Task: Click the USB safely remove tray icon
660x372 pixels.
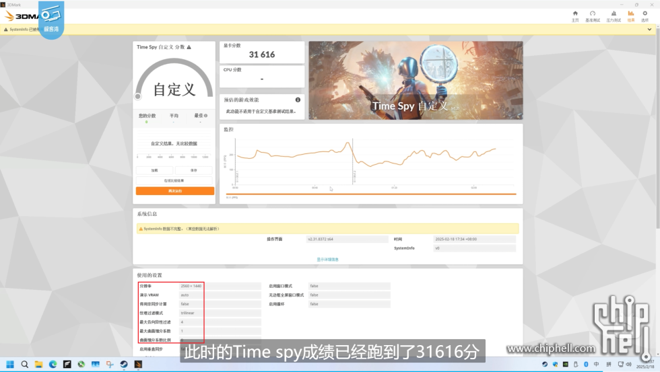Action: point(575,365)
